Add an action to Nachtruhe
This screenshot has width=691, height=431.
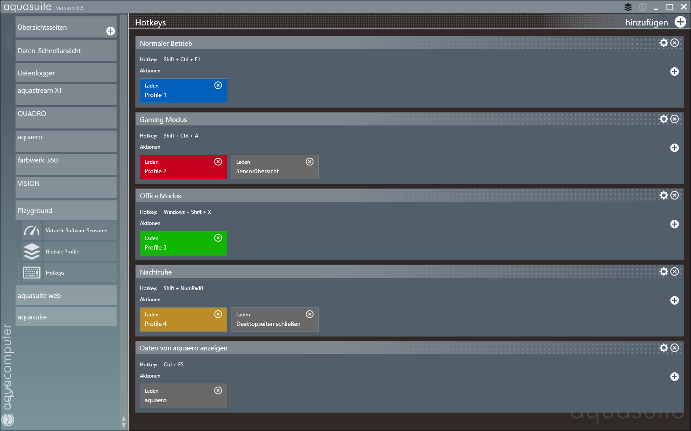point(675,300)
